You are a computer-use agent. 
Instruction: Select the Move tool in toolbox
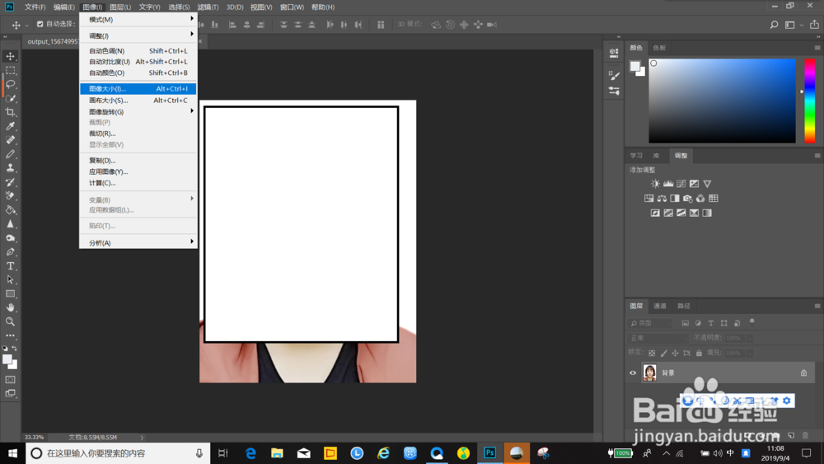(11, 56)
